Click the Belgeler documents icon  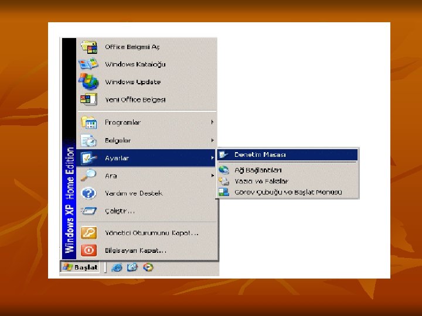pyautogui.click(x=89, y=140)
